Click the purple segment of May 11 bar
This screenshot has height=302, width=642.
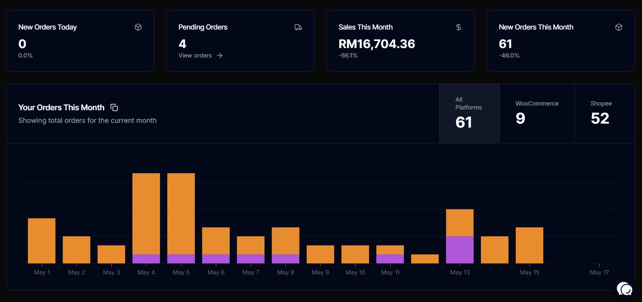click(x=390, y=259)
